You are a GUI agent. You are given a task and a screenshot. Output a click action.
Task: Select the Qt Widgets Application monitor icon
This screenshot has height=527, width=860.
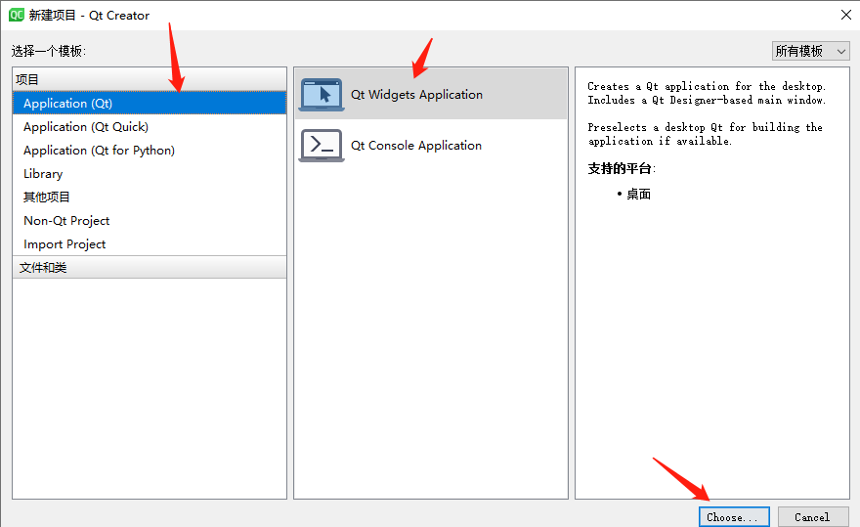pos(322,95)
